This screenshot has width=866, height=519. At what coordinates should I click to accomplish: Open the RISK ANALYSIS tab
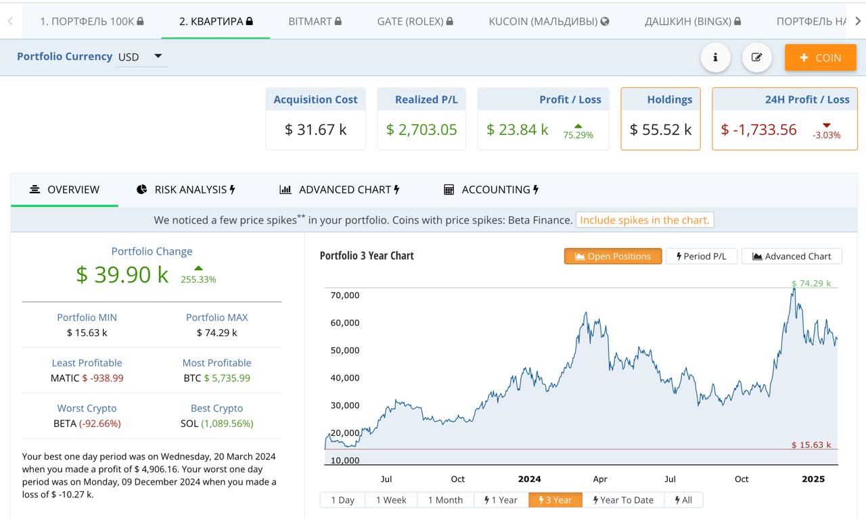pos(185,190)
